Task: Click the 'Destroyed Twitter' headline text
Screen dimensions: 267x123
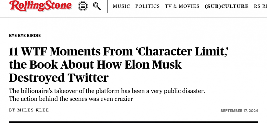Action: [59, 78]
